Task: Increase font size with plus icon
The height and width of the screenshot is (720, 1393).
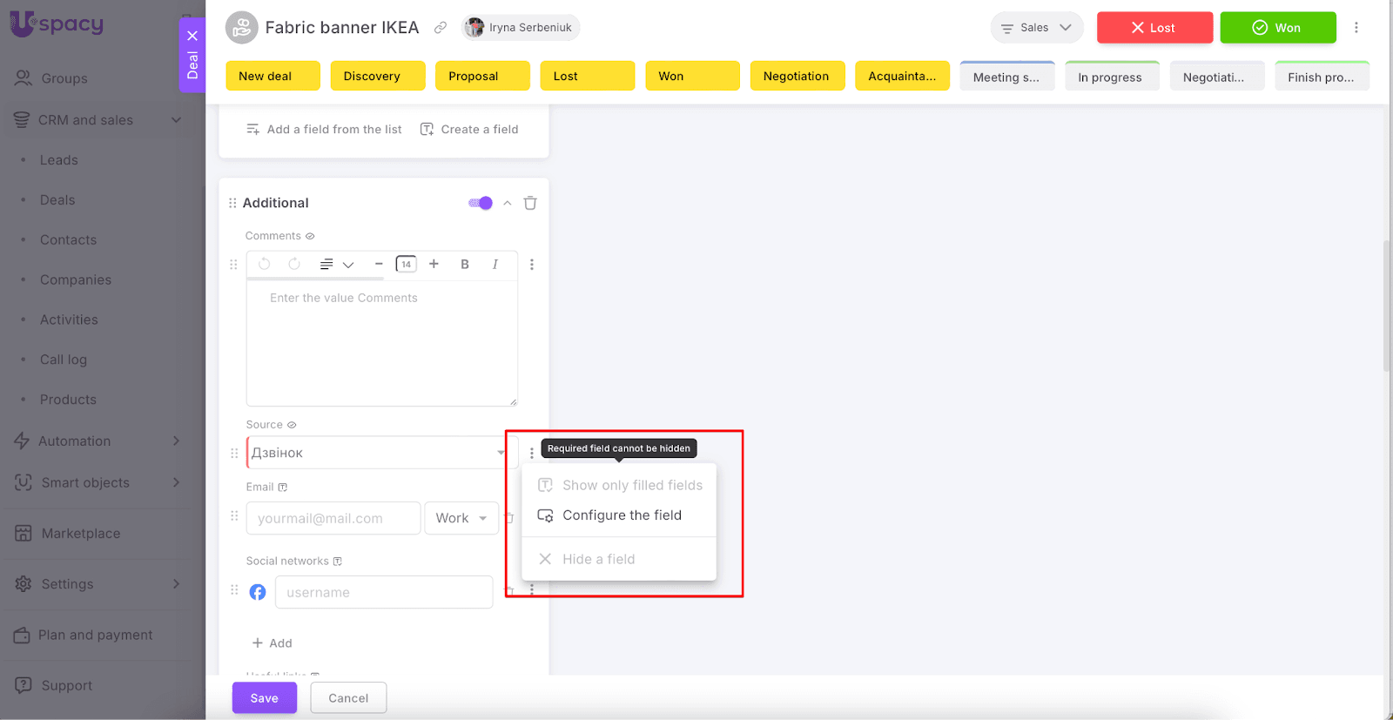Action: [x=434, y=265]
